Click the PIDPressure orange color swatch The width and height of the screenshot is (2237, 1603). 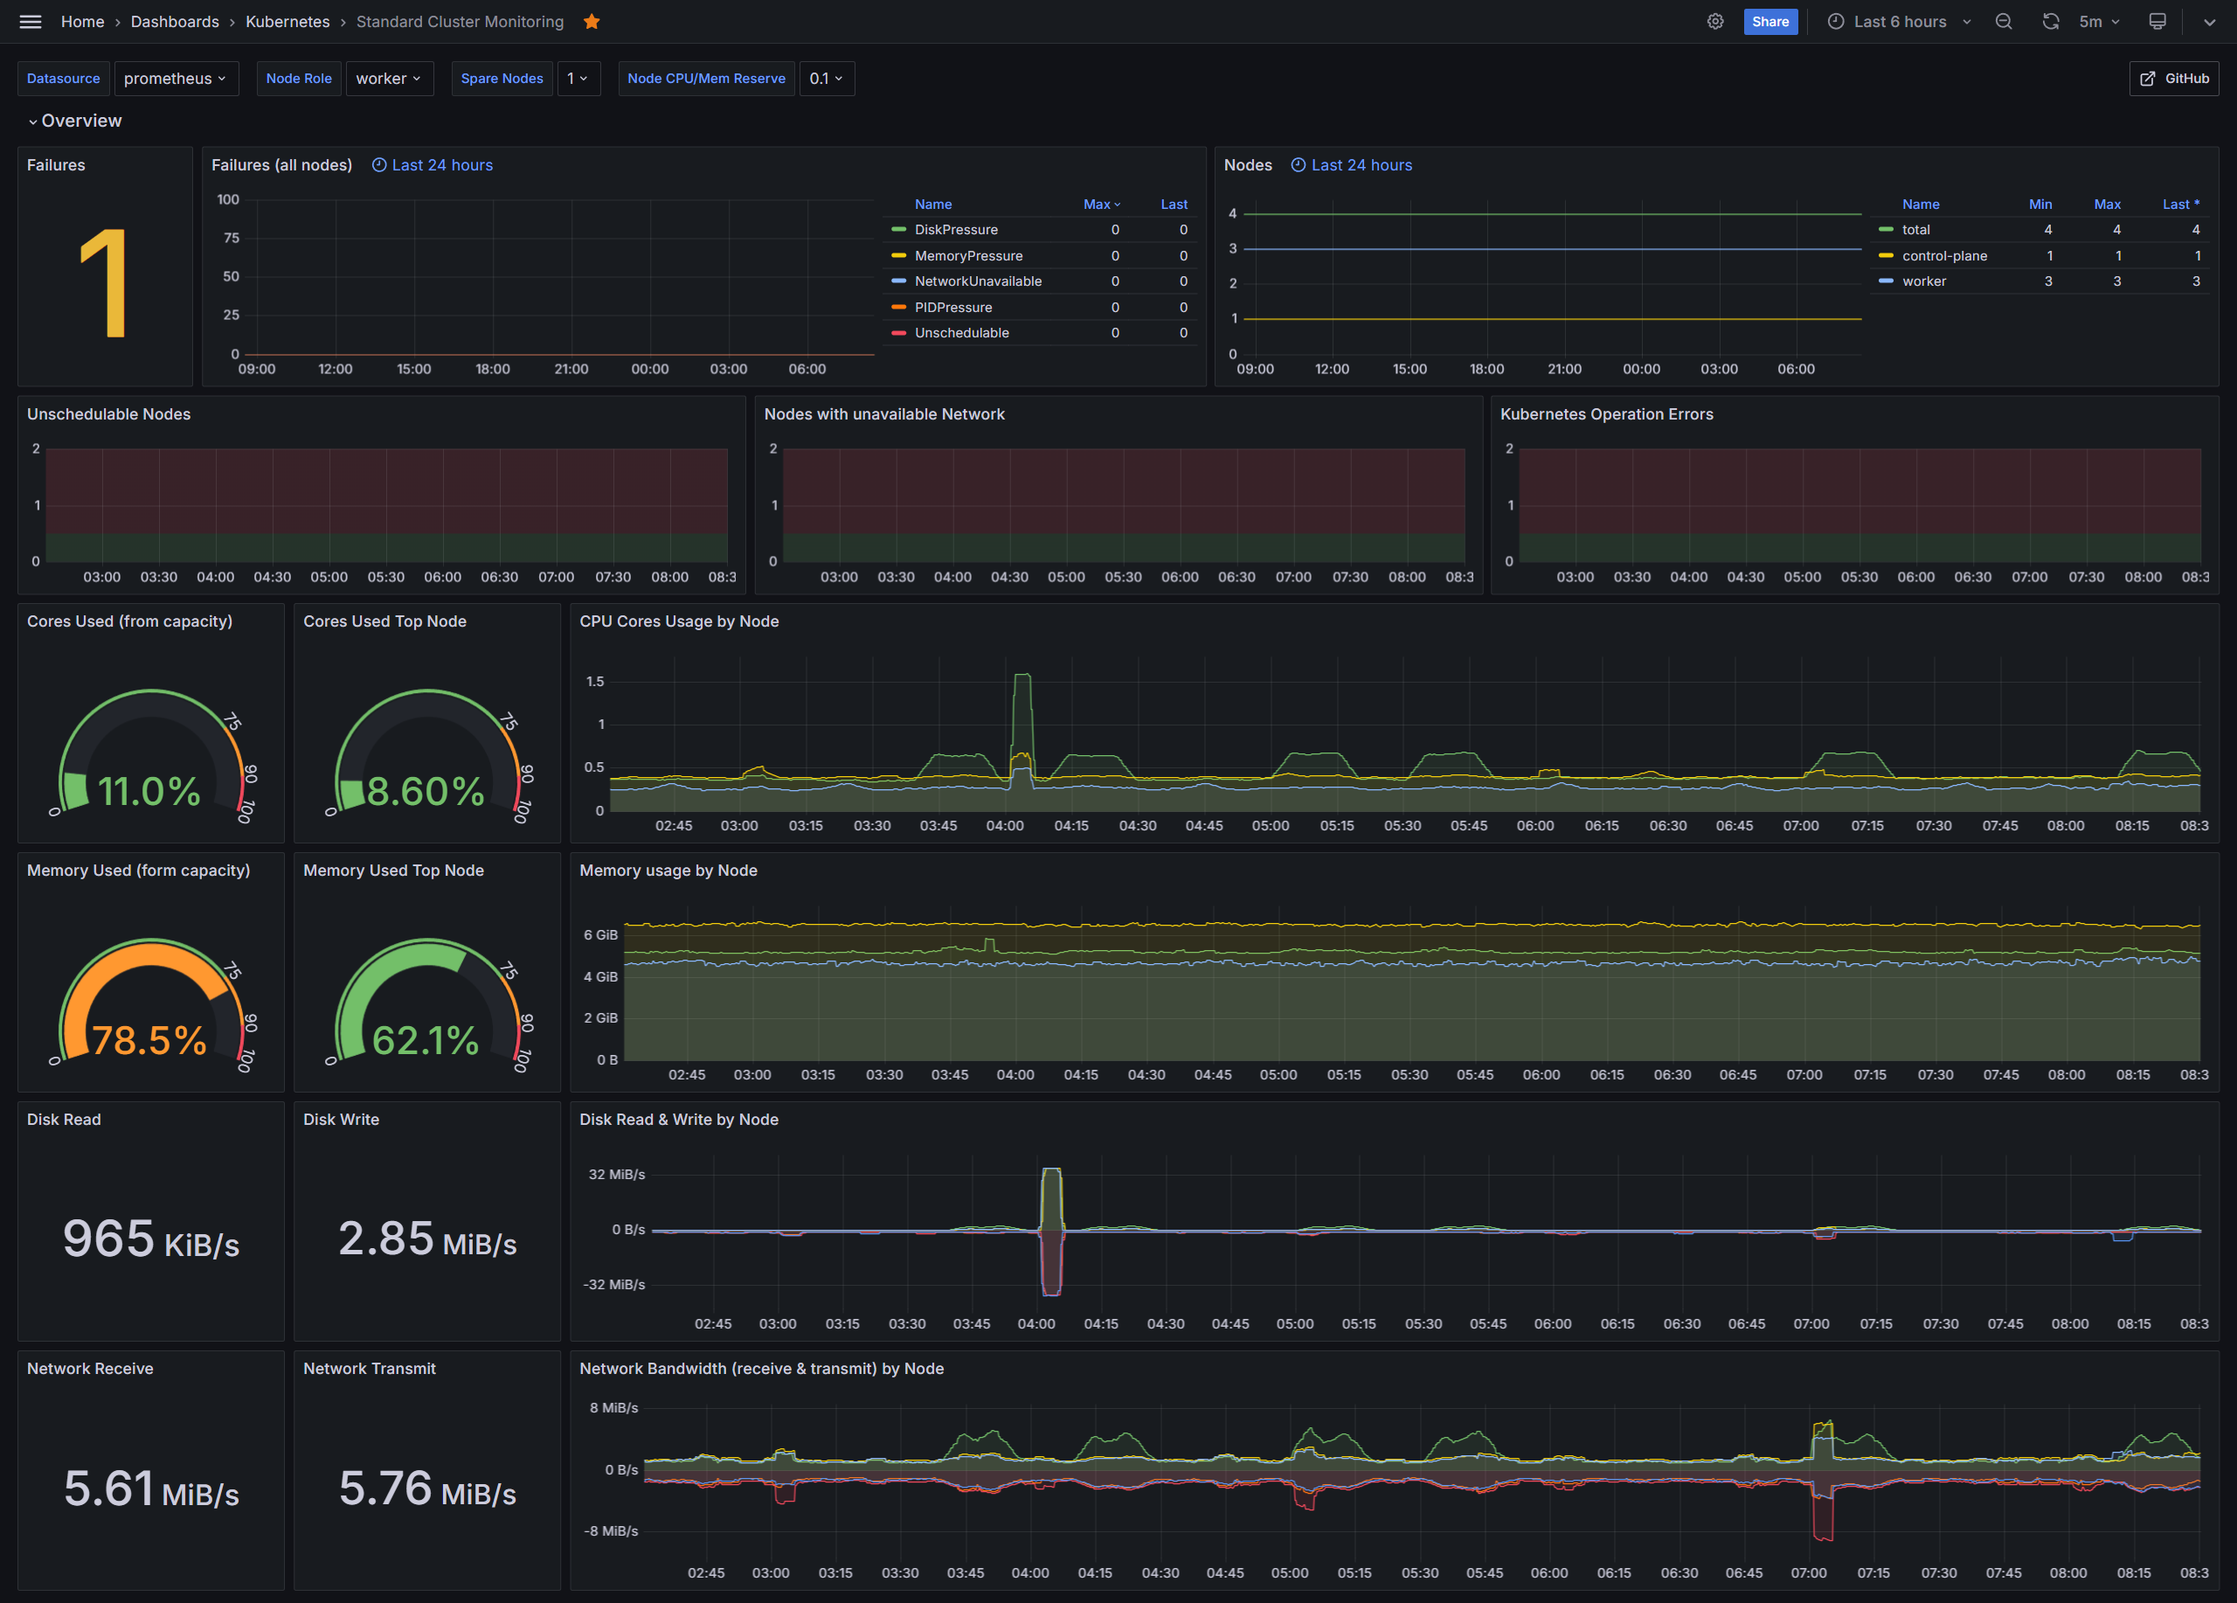coord(898,308)
